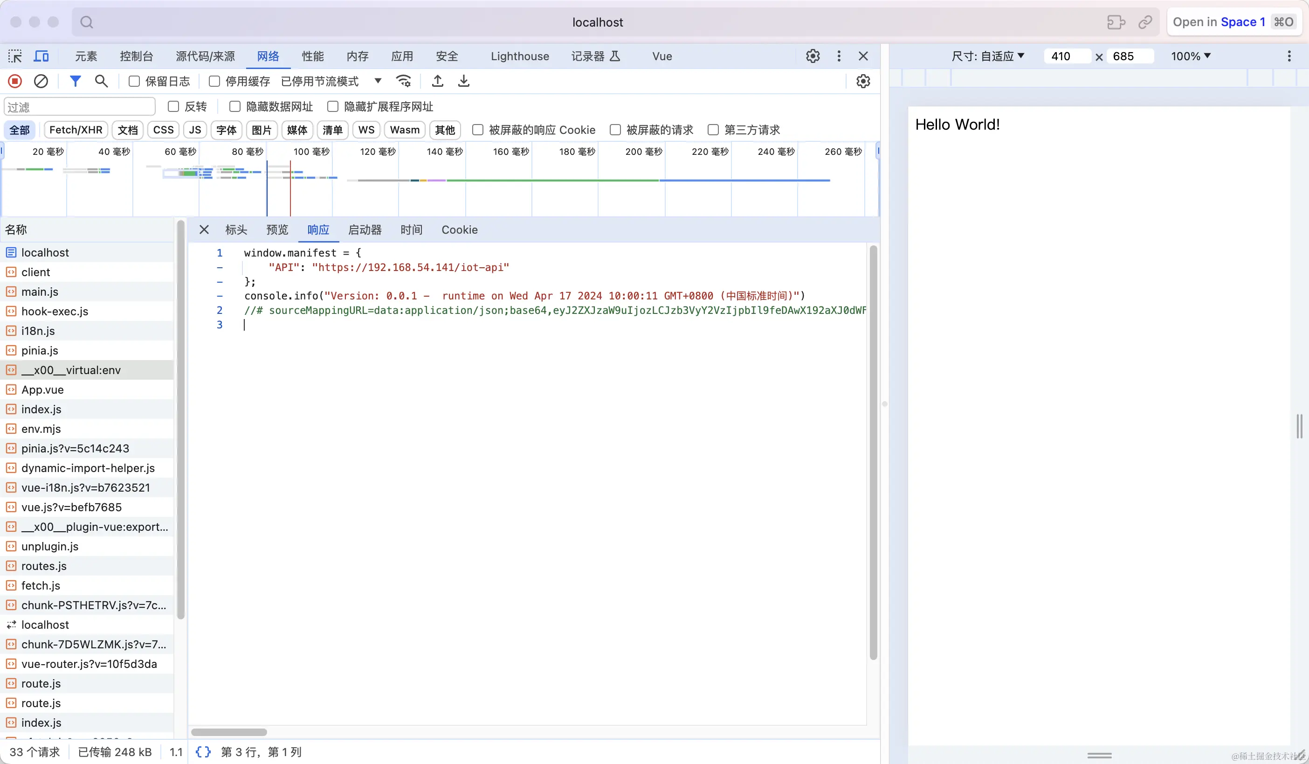Open the network search magnifier icon
The image size is (1309, 764).
[x=101, y=81]
